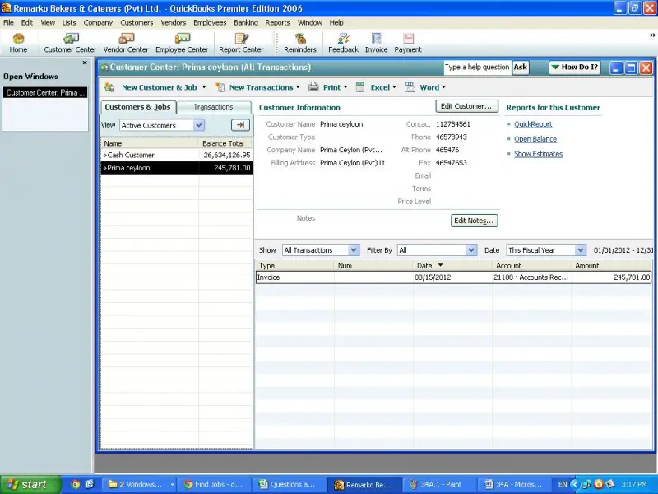Click the New Customer icon in Customer Center
Image resolution: width=658 pixels, height=494 pixels.
coord(109,87)
